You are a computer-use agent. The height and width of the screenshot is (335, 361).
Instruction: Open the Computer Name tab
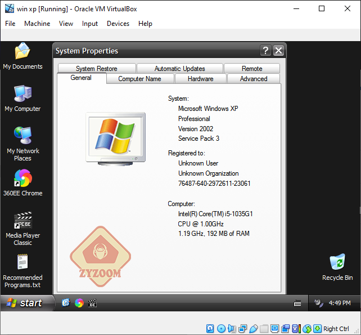140,79
